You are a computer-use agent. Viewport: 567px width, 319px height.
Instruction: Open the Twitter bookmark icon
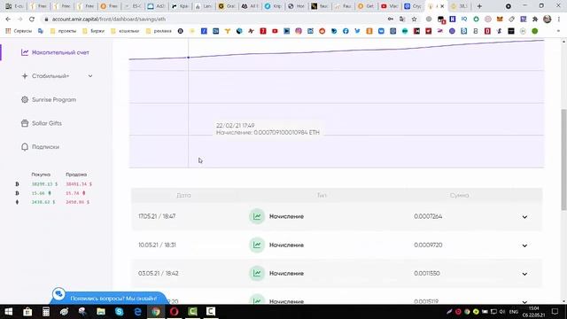pyautogui.click(x=357, y=31)
